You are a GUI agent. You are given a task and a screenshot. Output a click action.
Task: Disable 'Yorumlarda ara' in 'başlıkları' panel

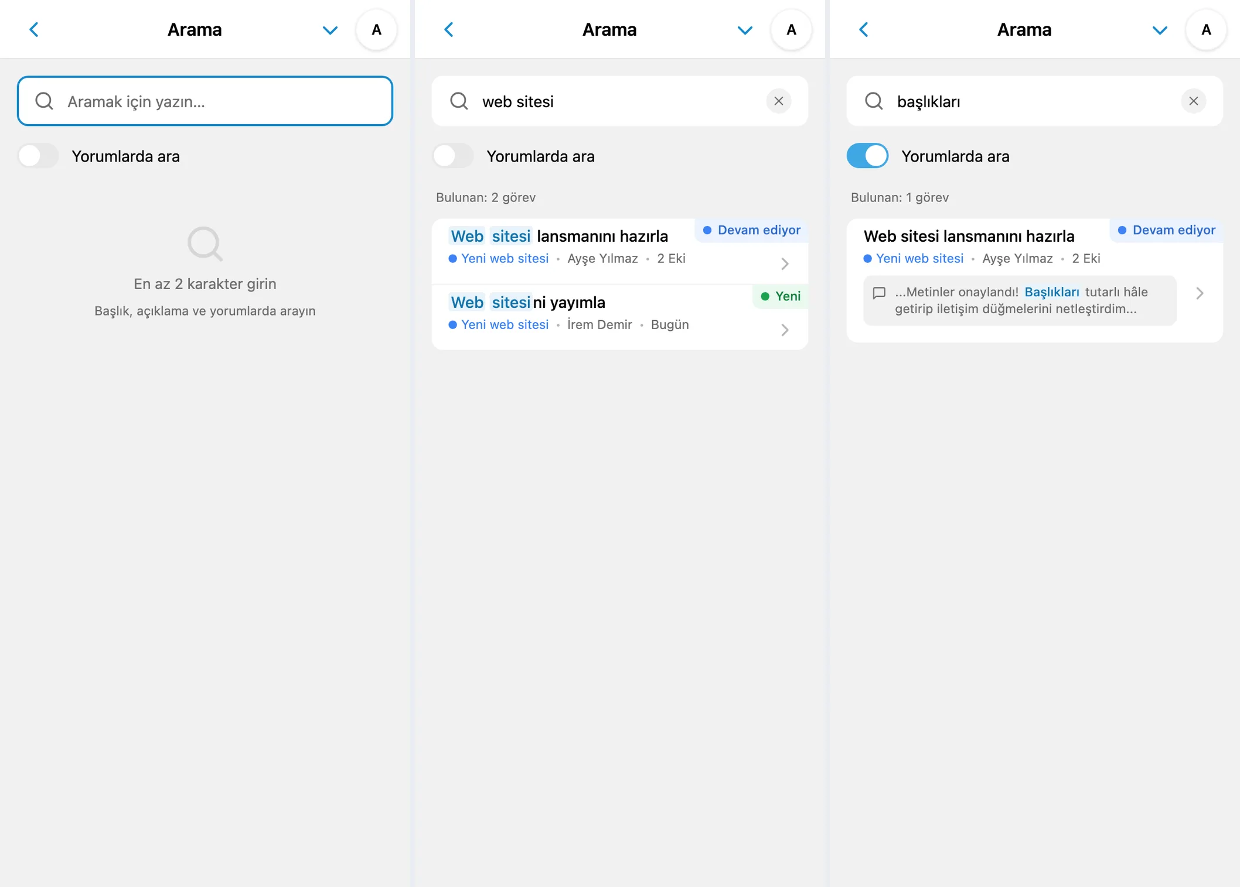point(868,156)
